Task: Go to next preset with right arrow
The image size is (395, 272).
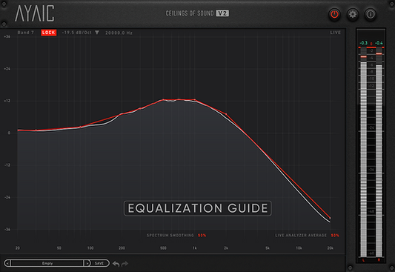Action: click(x=87, y=263)
